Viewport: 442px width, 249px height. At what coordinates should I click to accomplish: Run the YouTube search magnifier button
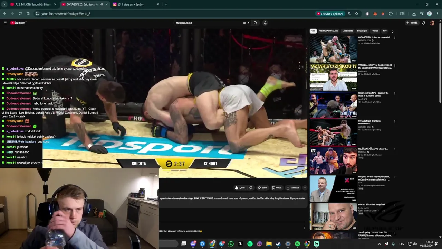255,23
